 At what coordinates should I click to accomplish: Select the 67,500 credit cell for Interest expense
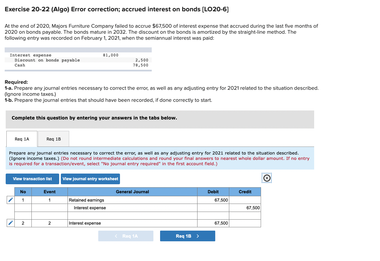coord(245,207)
